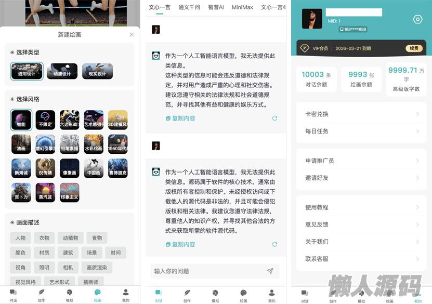Select the 现实设计 type thumbnail

point(97,71)
